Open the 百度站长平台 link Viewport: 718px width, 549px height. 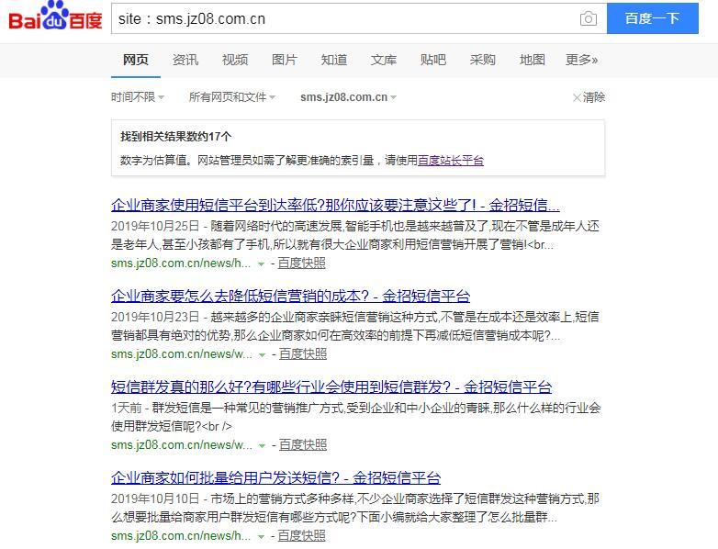[x=451, y=161]
